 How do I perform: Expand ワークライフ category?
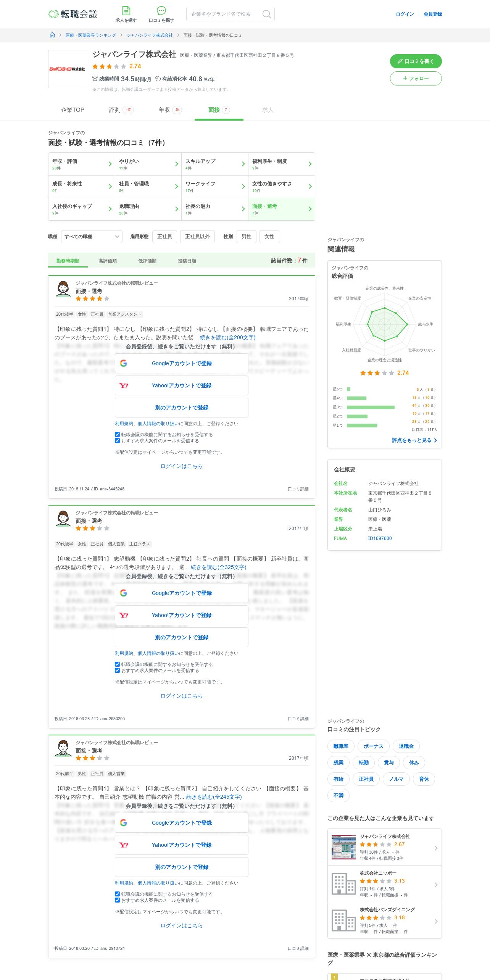coord(215,187)
